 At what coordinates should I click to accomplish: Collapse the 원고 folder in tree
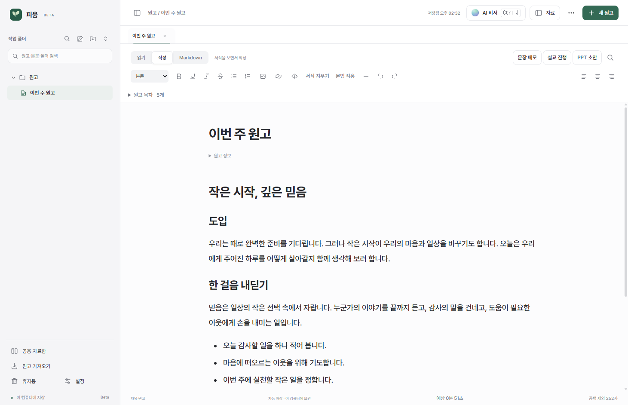coord(13,77)
